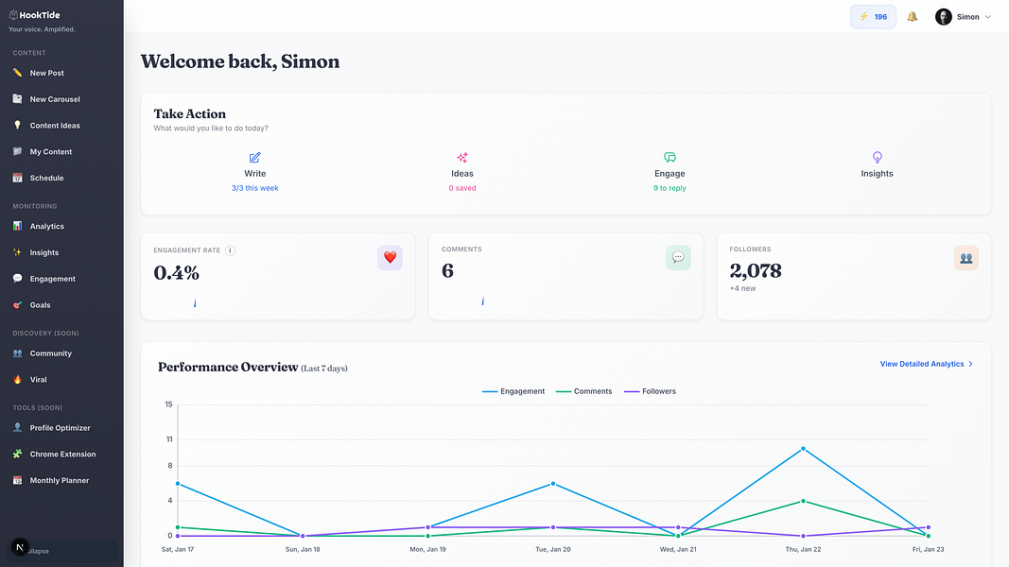Click the round N badge at the sidebar bottom
1009x567 pixels.
[x=20, y=547]
